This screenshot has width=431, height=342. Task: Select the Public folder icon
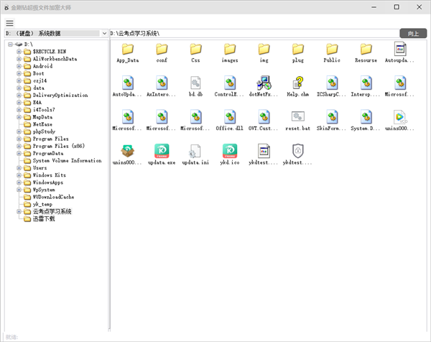click(x=332, y=49)
